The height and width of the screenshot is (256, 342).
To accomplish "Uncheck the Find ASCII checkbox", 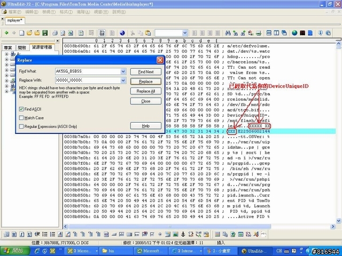I will (x=21, y=109).
